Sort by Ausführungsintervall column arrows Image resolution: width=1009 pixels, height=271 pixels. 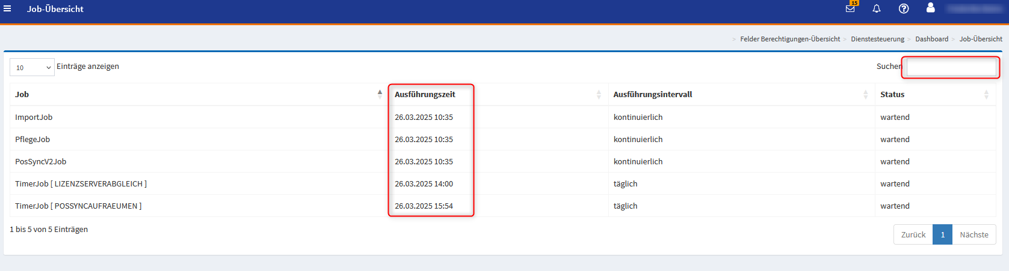click(865, 94)
